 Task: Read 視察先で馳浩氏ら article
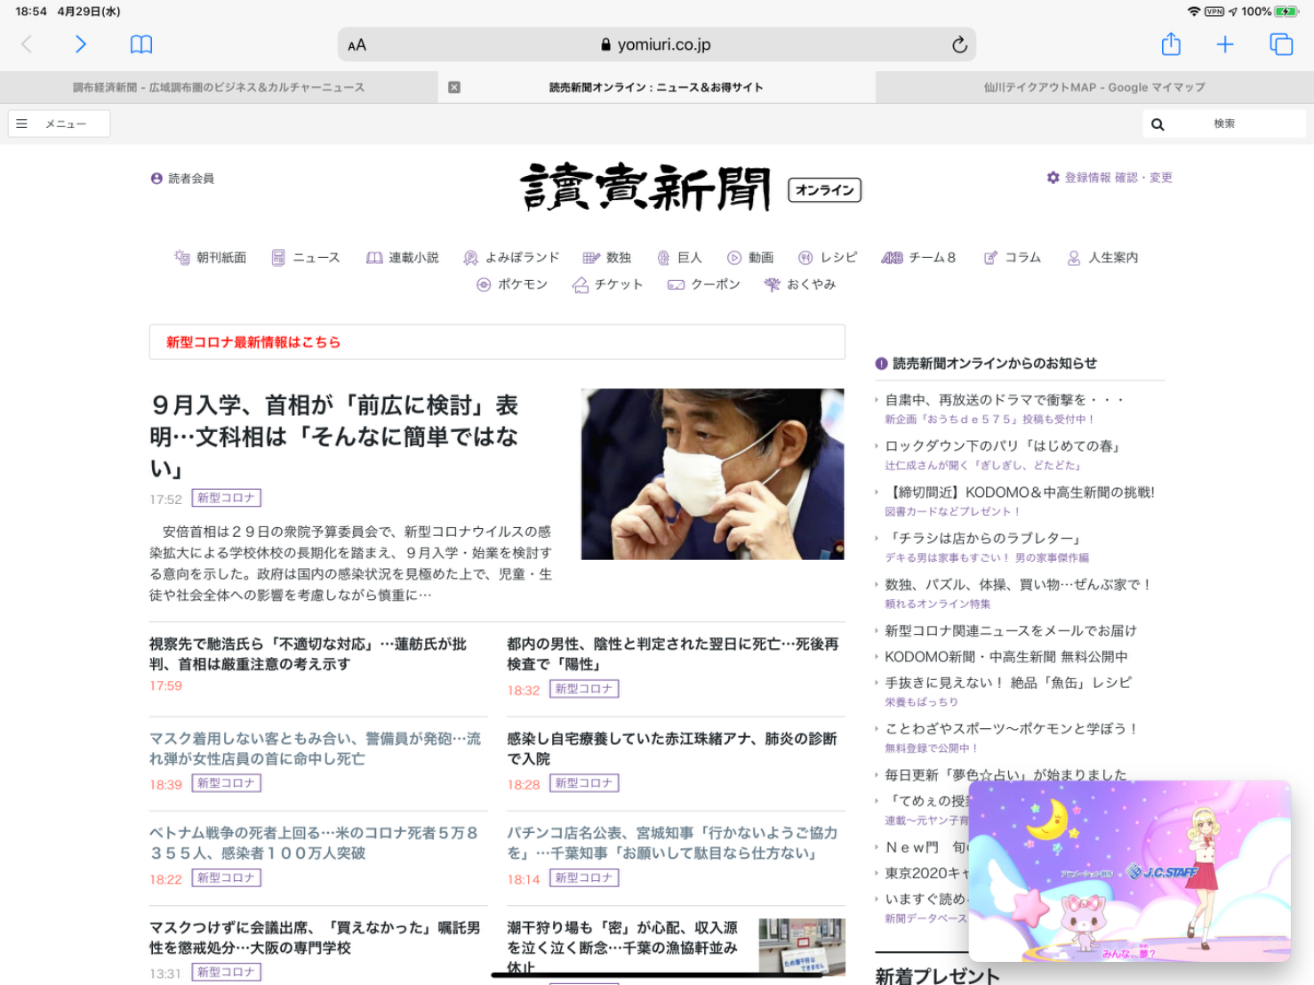(308, 653)
